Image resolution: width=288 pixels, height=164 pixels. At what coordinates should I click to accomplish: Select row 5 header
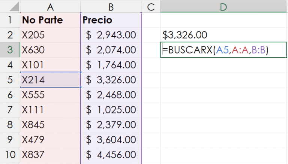tap(10, 80)
